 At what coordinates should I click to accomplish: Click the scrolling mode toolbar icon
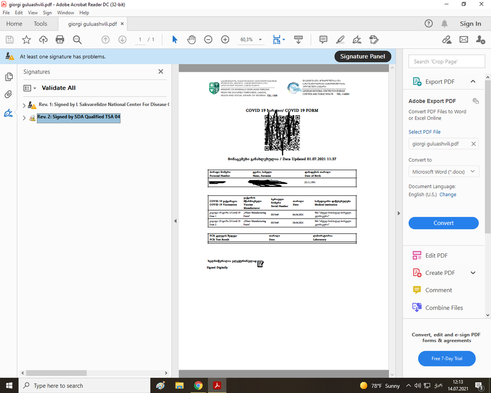298,39
